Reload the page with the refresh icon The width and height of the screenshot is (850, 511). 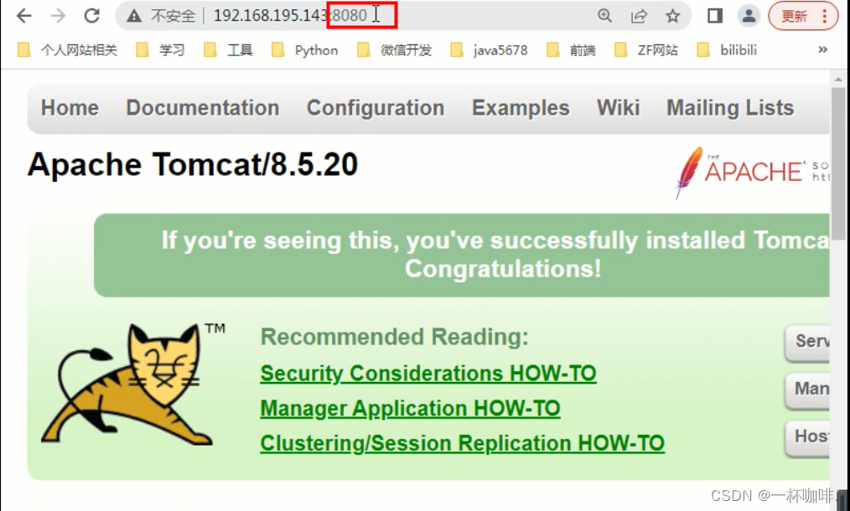tap(91, 16)
